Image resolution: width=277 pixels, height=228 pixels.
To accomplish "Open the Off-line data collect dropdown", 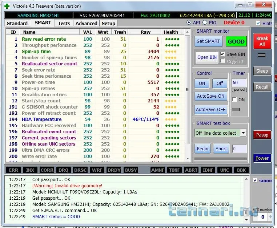I will [x=243, y=133].
